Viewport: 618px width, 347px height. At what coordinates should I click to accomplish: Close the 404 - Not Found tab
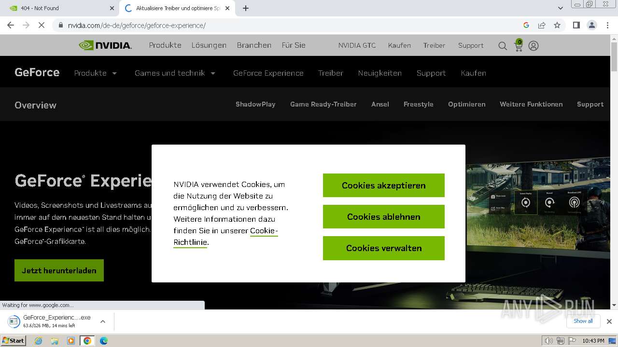pos(112,8)
